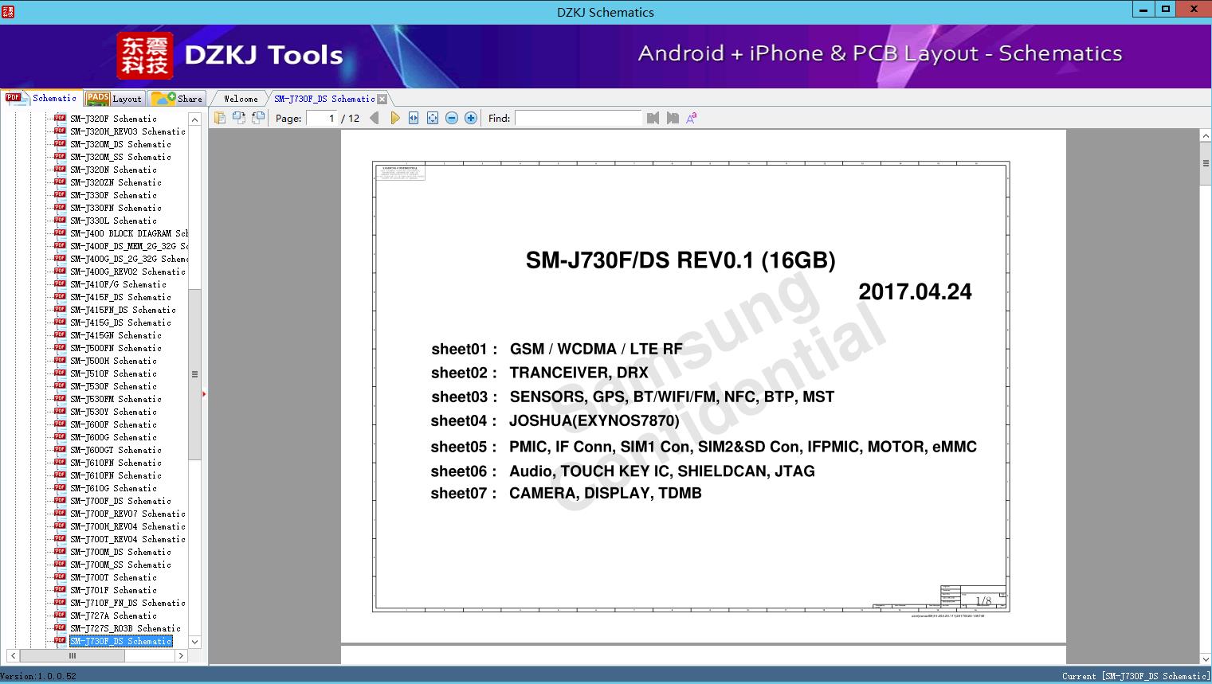Switch to the Schematic side tab
This screenshot has height=684, width=1212.
(x=41, y=98)
